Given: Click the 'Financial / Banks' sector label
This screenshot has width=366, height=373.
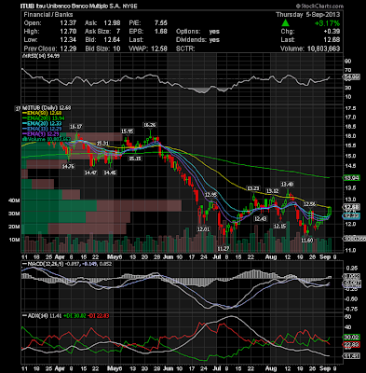Looking at the screenshot, I should click(48, 15).
